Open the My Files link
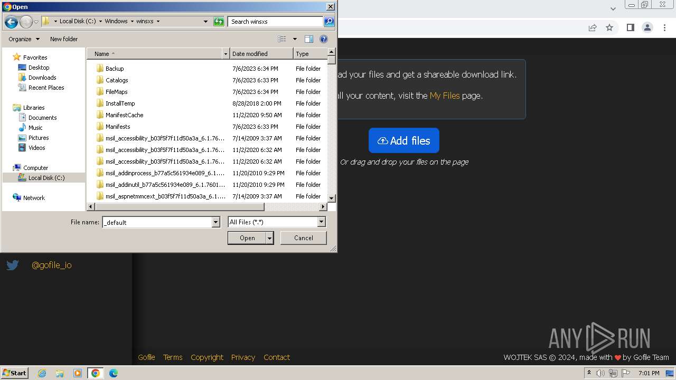 pos(445,96)
